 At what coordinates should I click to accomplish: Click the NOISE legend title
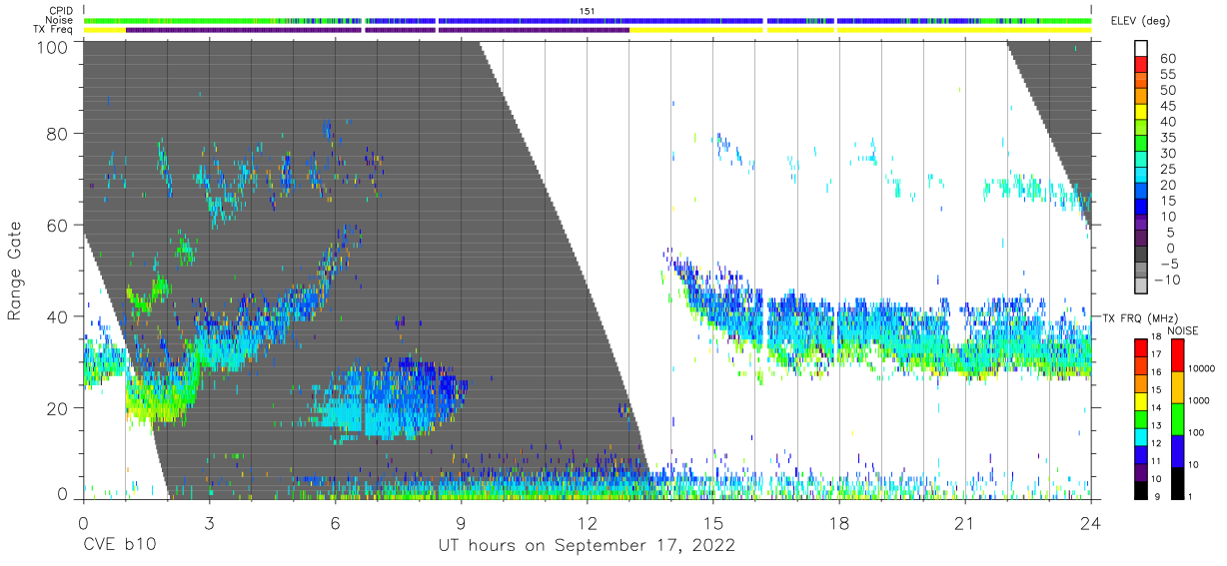click(x=1182, y=330)
